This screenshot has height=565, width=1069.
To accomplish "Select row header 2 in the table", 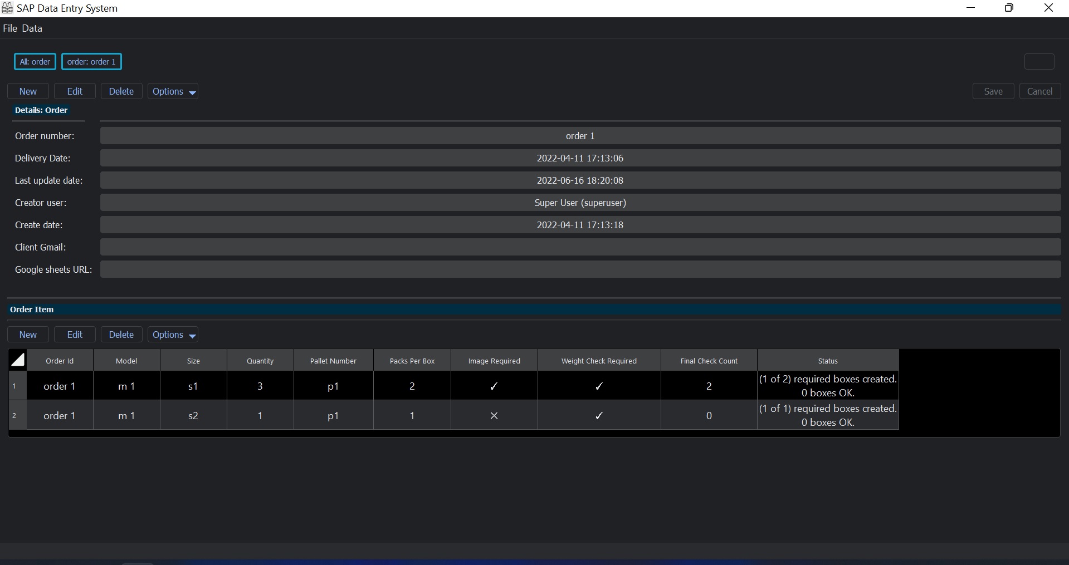I will (x=18, y=415).
